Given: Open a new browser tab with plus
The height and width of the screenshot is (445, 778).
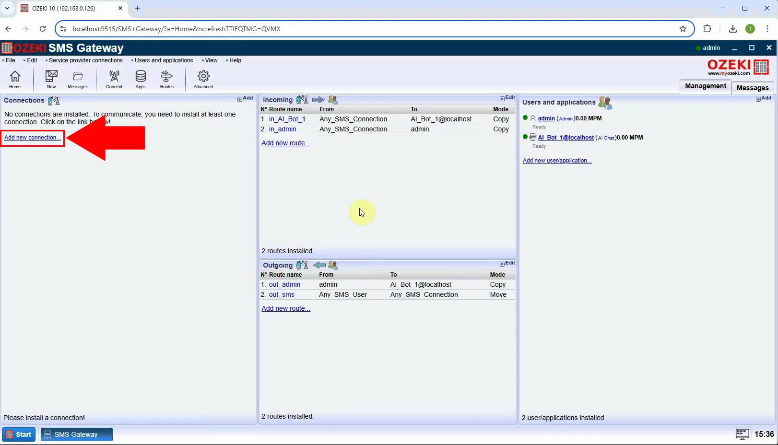Looking at the screenshot, I should click(138, 8).
